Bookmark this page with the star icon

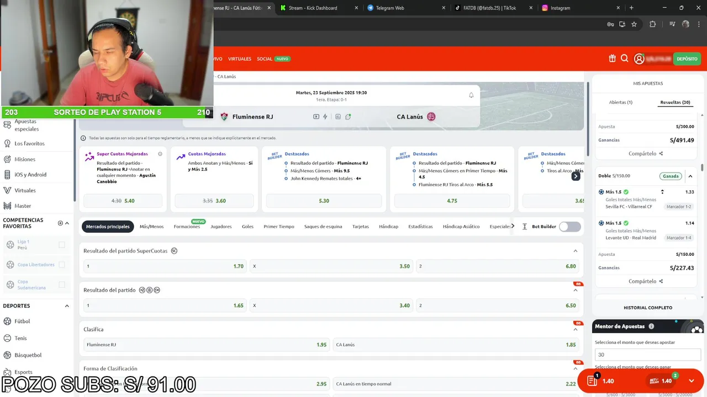pos(634,24)
